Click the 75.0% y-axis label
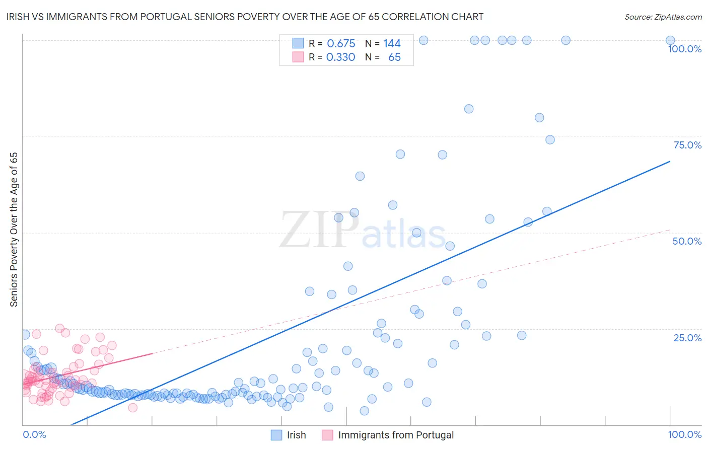Viewport: 708px width, 449px height. pyautogui.click(x=687, y=145)
